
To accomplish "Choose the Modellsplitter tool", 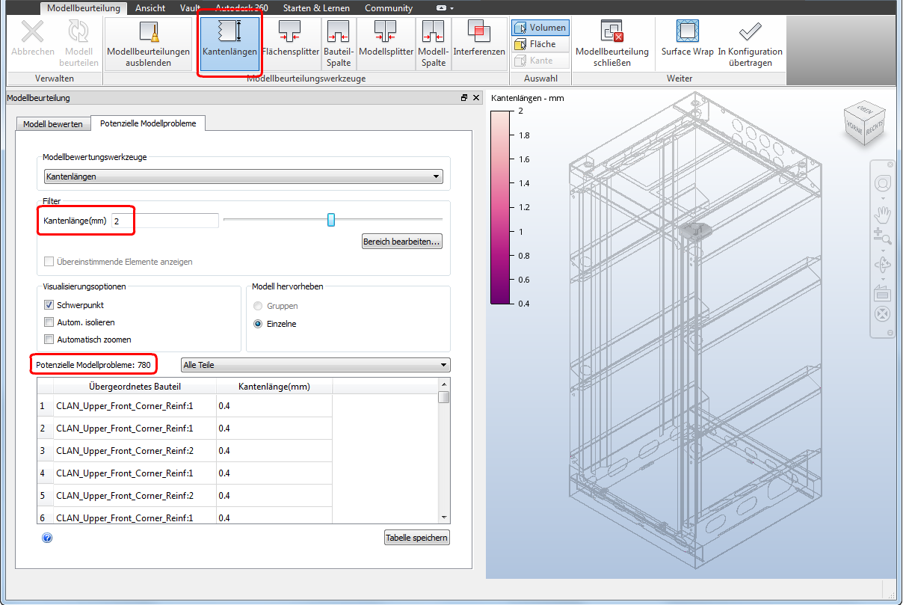I will point(386,45).
